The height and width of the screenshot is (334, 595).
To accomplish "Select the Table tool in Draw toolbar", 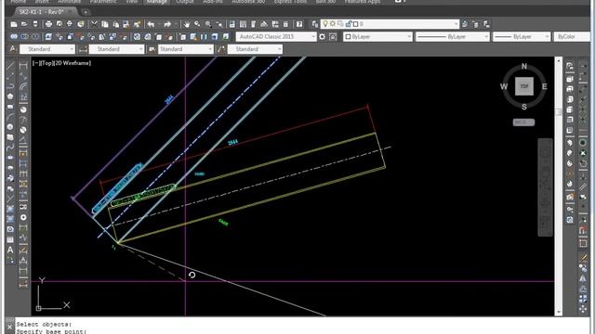I will click(x=10, y=239).
